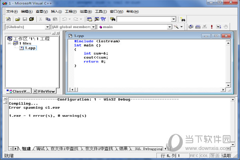Open the WizardBar actions dropdown arrow

point(182,27)
